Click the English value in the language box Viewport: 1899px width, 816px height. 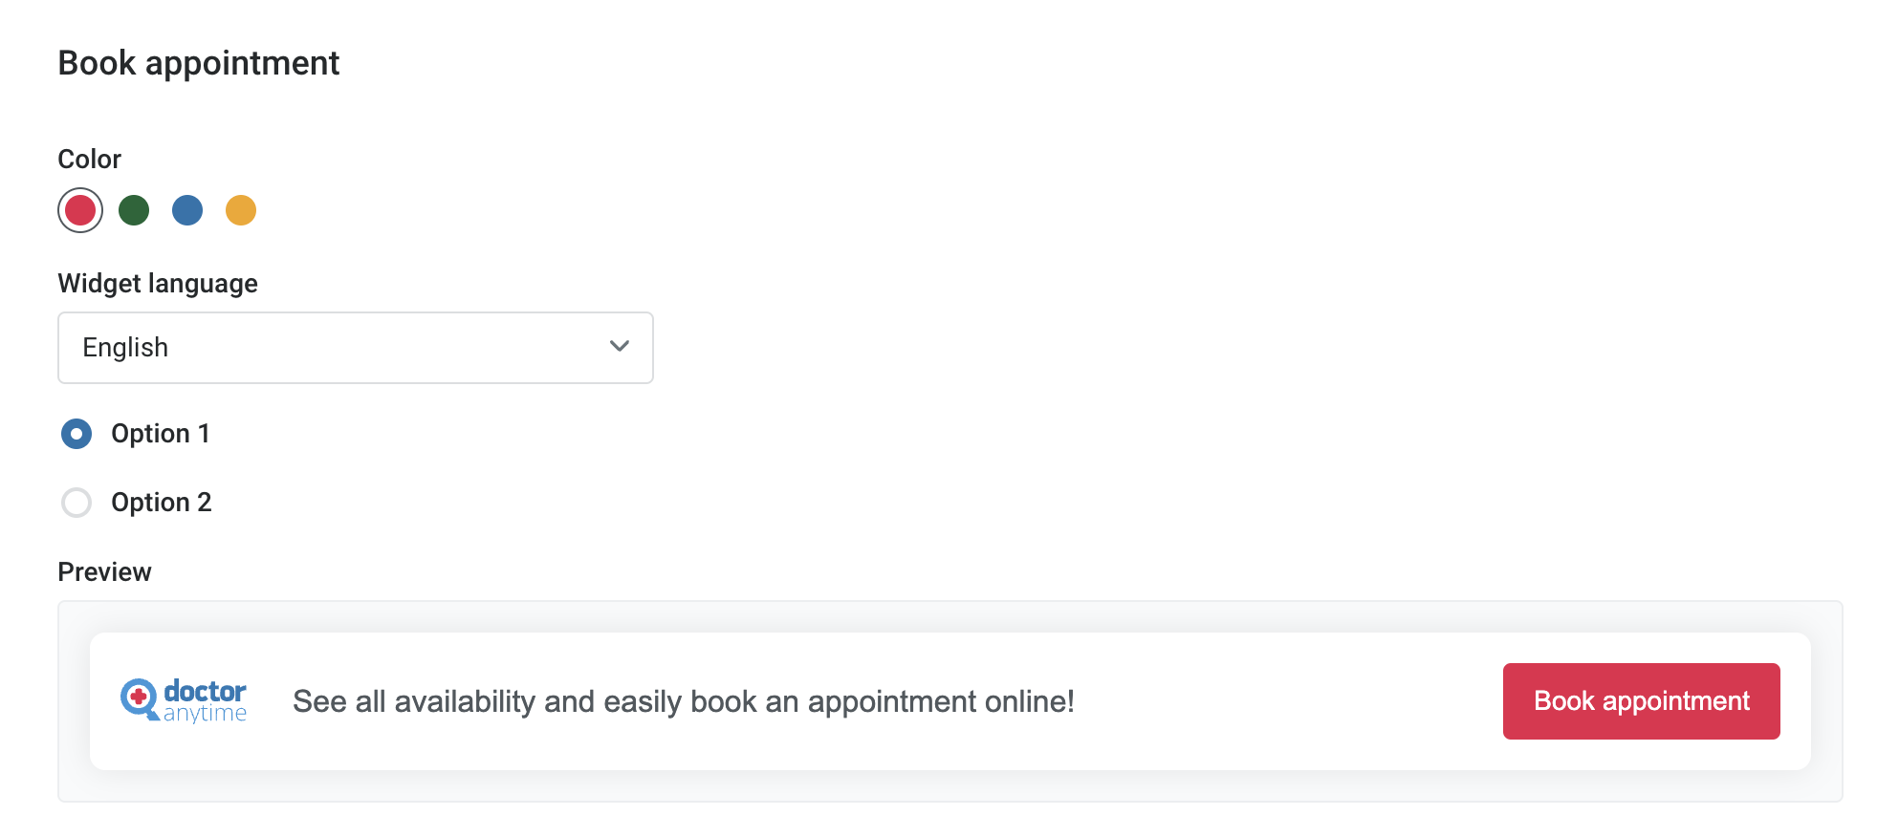(x=125, y=348)
